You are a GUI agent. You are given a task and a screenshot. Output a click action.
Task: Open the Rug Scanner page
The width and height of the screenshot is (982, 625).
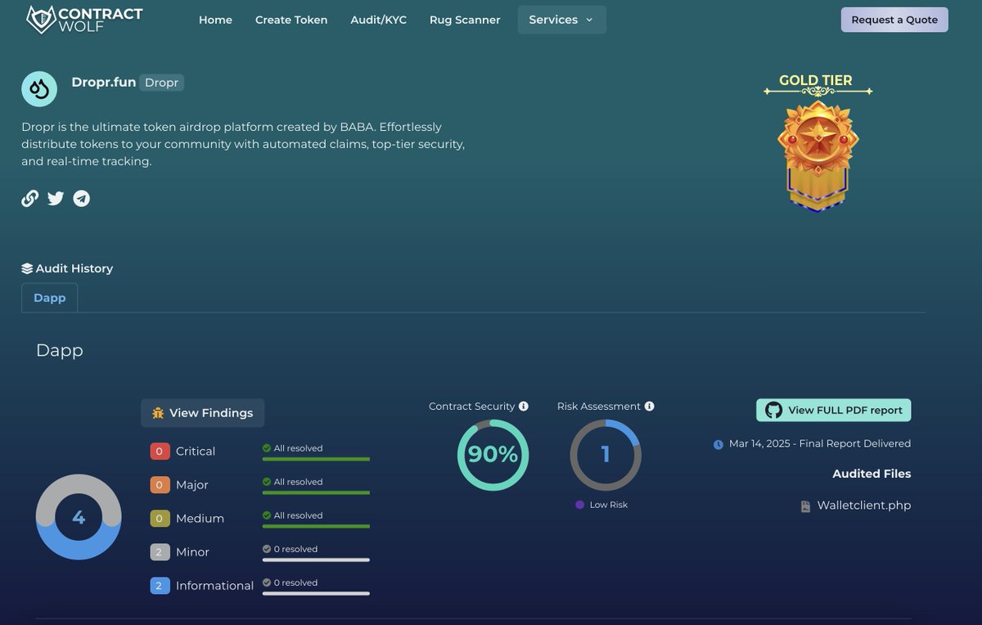465,20
